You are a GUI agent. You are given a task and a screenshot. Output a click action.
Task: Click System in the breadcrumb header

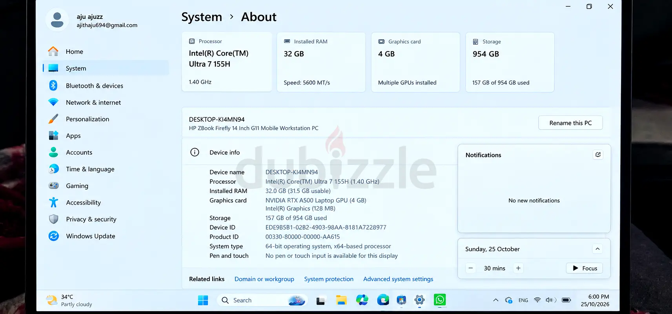202,17
